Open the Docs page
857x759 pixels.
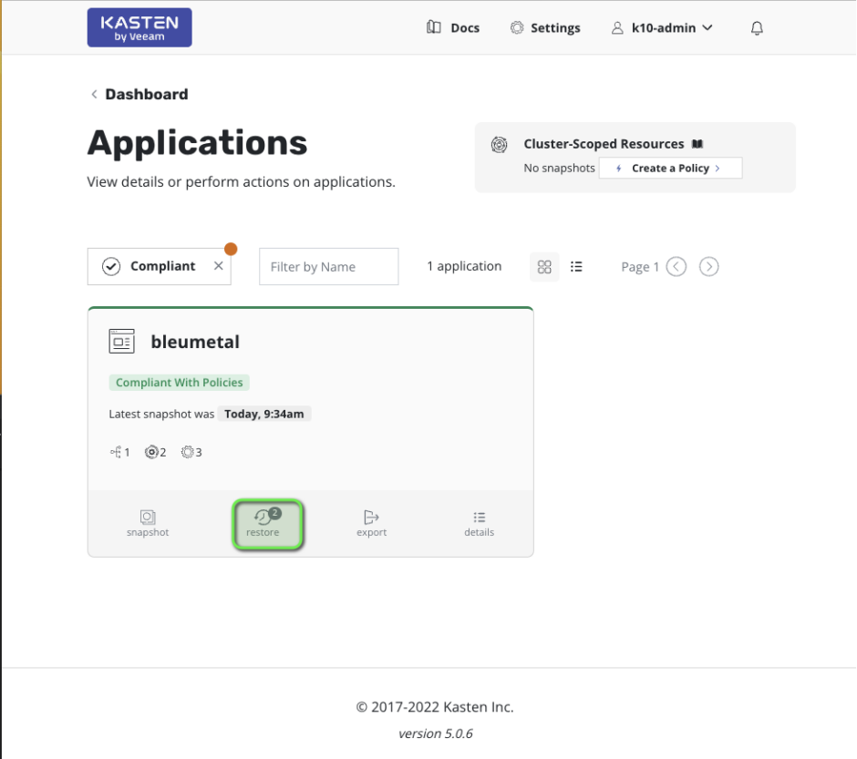(452, 27)
